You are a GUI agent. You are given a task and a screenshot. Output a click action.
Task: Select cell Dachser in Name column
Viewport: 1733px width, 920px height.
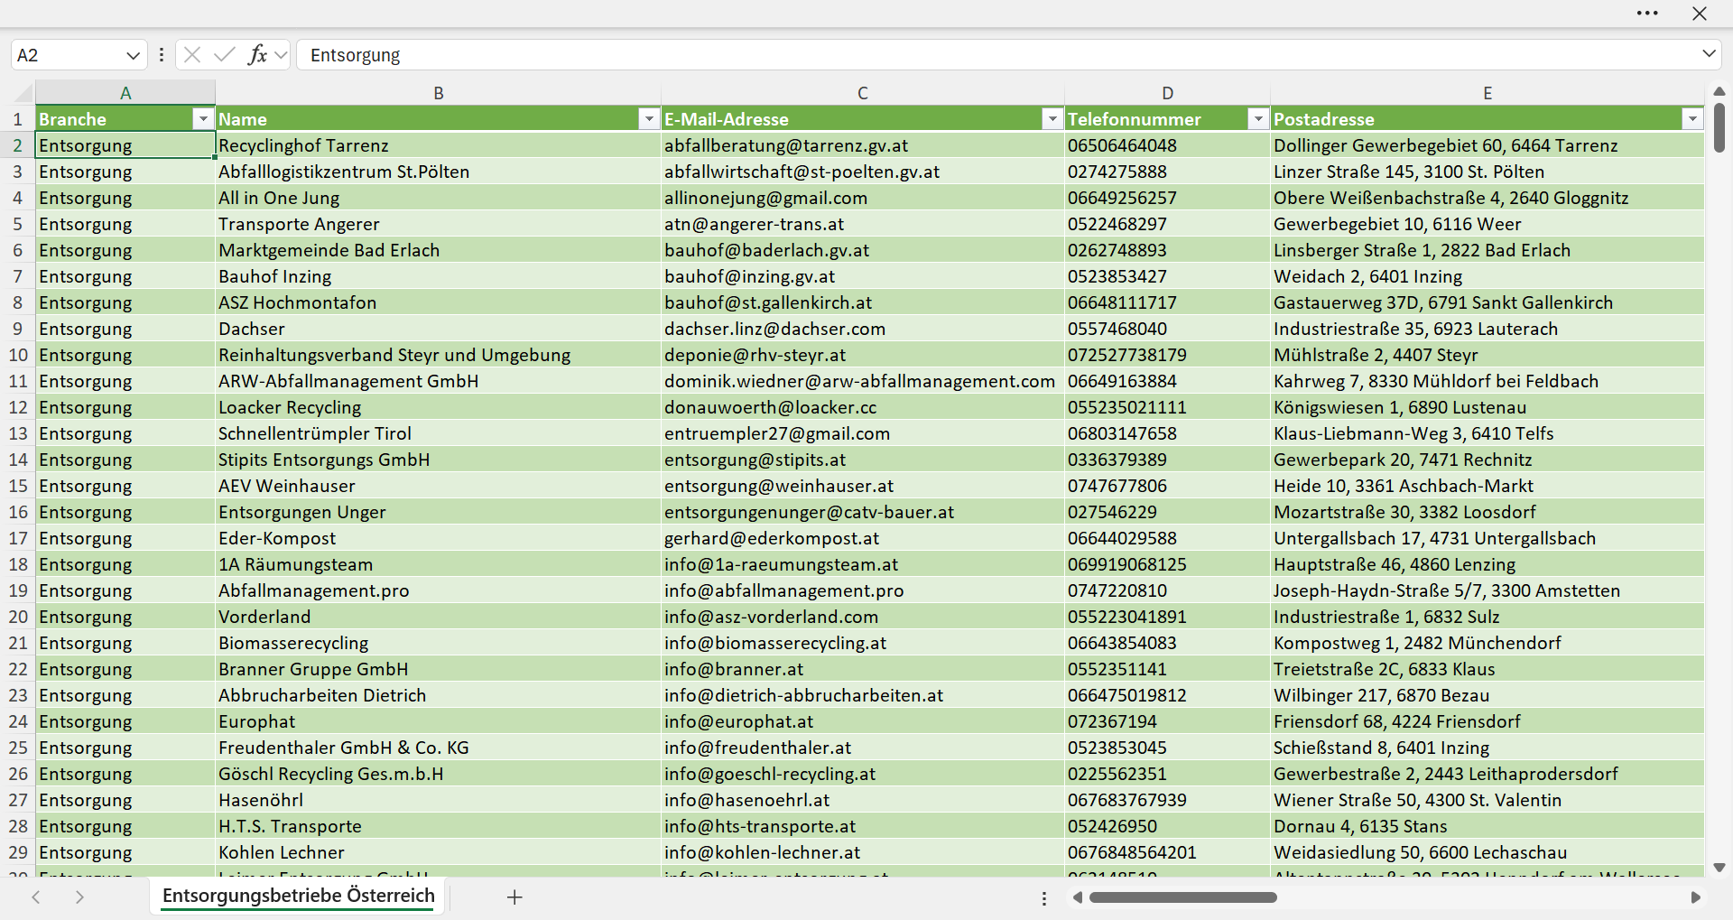pyautogui.click(x=439, y=329)
